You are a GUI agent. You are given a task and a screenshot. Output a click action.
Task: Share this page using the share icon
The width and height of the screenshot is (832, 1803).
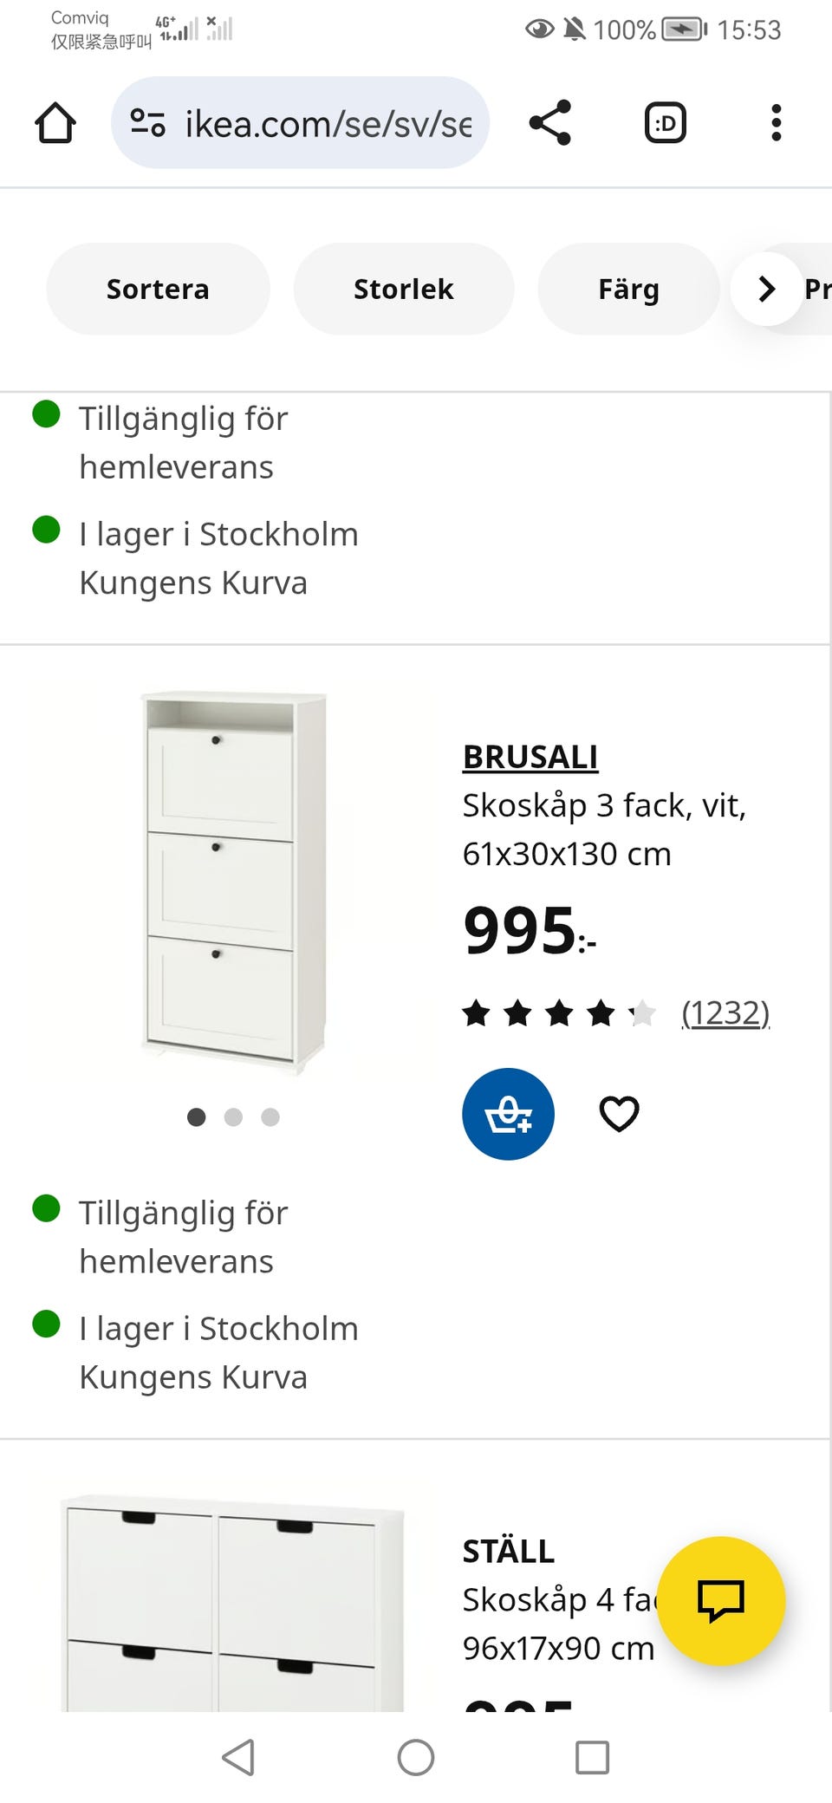[x=551, y=122]
